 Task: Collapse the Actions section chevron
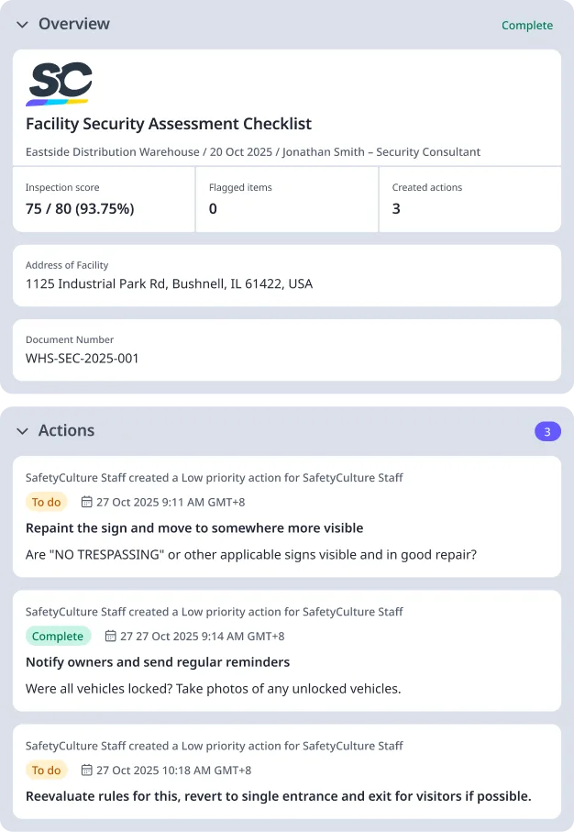22,431
